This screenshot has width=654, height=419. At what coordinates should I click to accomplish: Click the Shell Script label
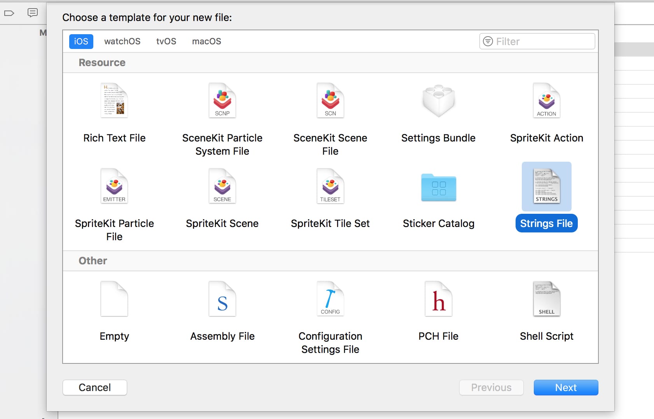tap(547, 336)
